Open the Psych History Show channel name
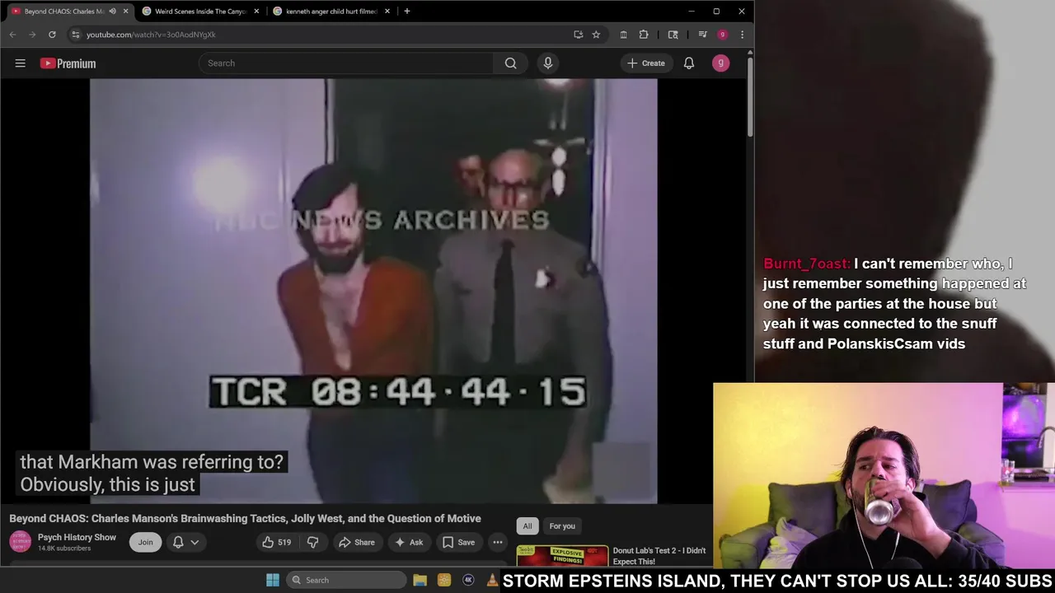 (77, 537)
